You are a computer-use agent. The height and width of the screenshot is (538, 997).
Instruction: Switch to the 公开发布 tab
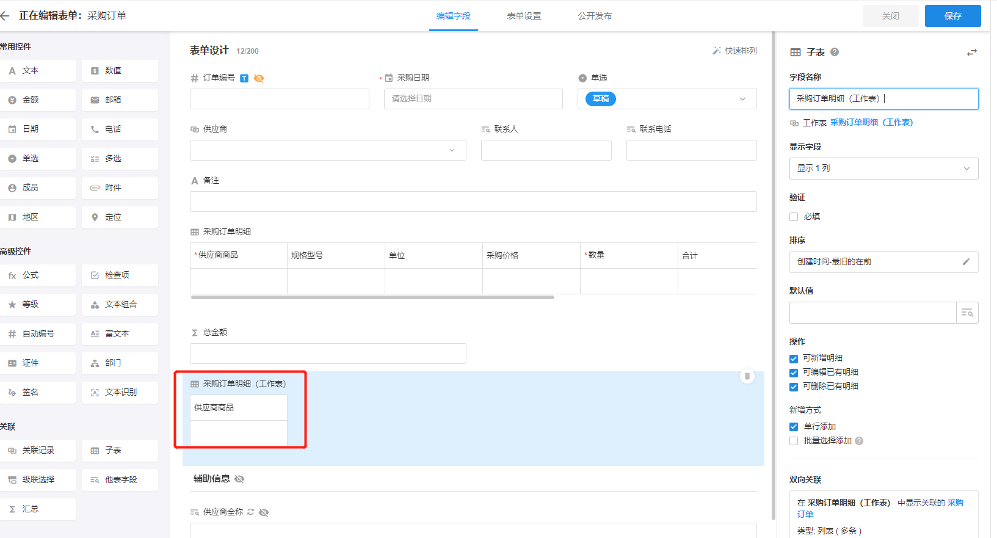595,16
